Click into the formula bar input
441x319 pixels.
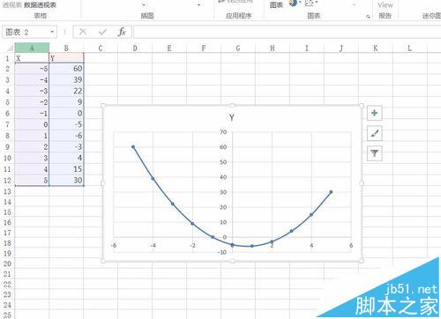tap(287, 32)
